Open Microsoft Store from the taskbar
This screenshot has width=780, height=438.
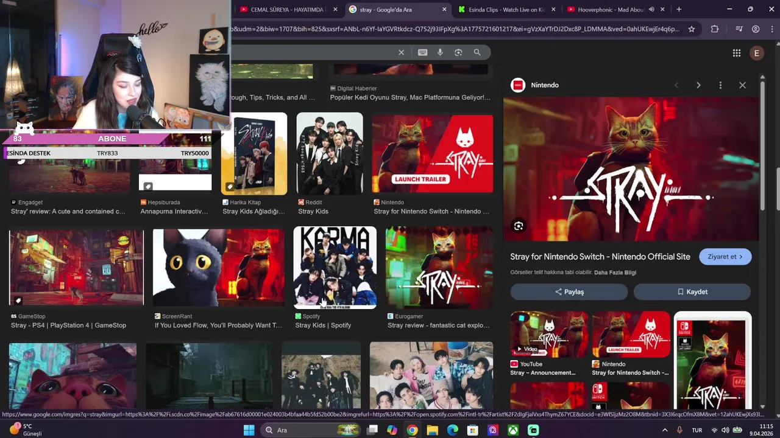coord(472,430)
